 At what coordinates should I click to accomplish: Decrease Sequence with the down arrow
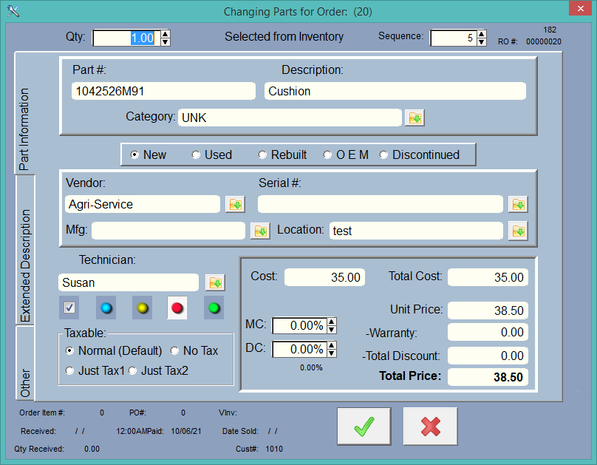[x=482, y=42]
